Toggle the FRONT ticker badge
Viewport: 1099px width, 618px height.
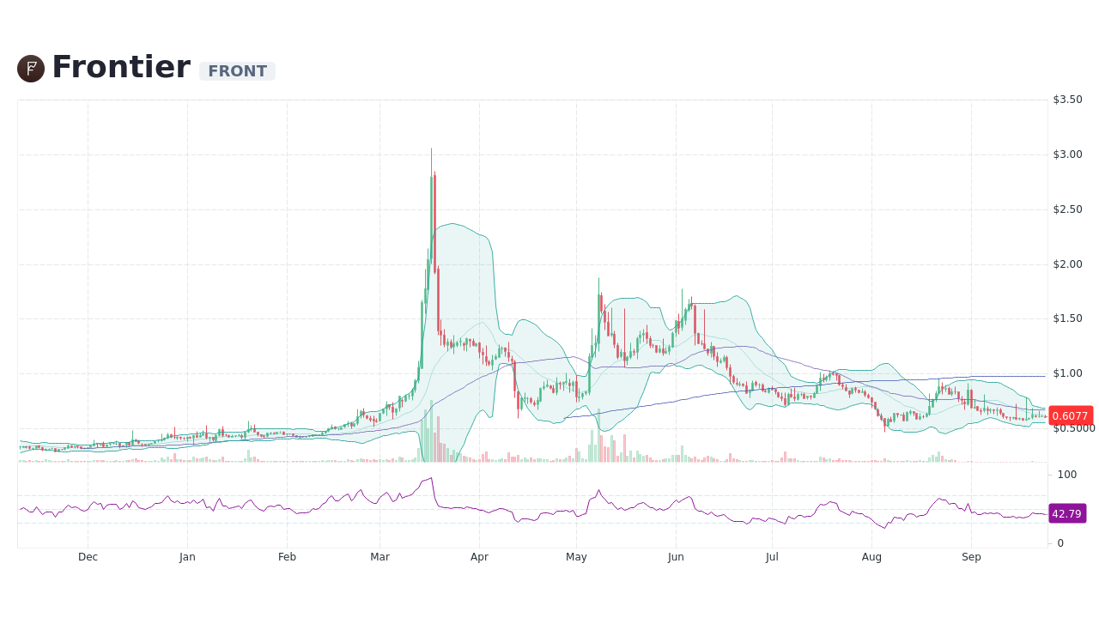pos(237,70)
